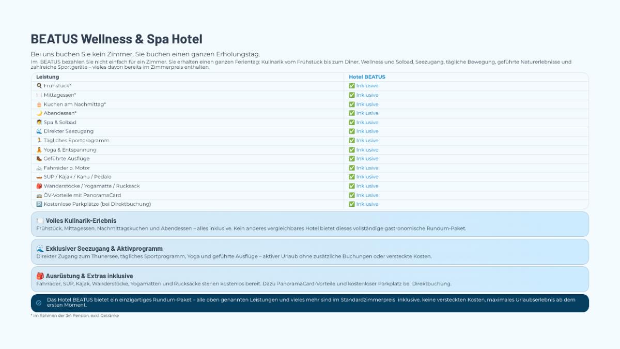Click the Inklusive text in the Kuchen am Nachmittag row
620x349 pixels.
[367, 104]
